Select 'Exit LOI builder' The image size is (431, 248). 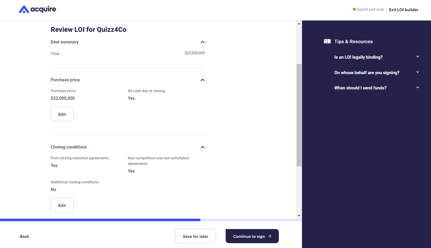[x=403, y=10]
